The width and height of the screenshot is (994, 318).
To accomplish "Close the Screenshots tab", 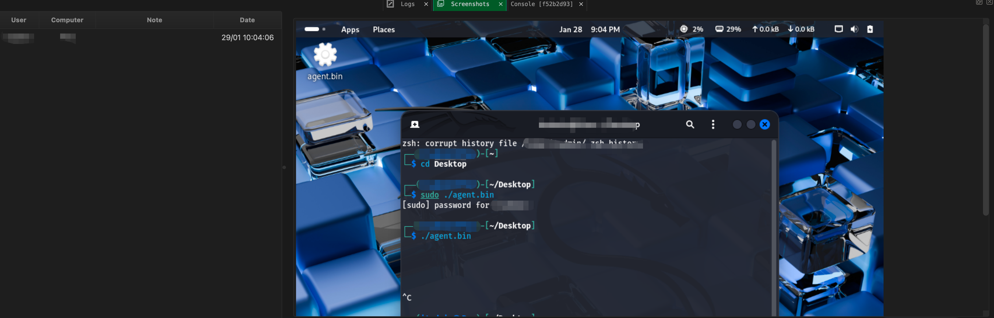I will pyautogui.click(x=500, y=4).
